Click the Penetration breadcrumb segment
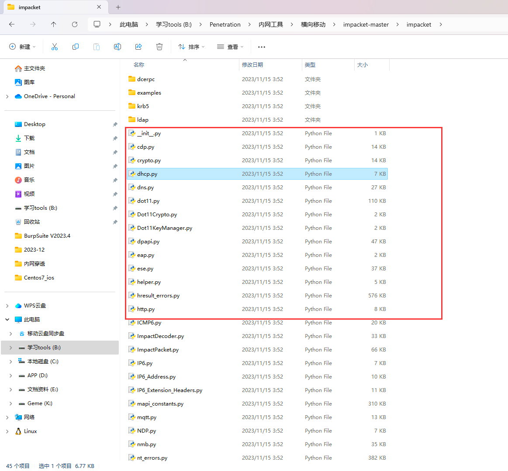 225,24
